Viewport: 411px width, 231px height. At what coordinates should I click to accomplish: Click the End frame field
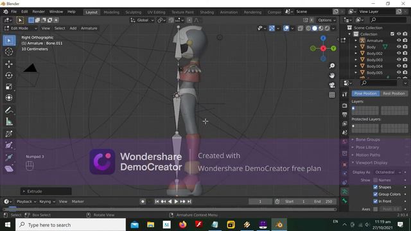click(x=324, y=201)
